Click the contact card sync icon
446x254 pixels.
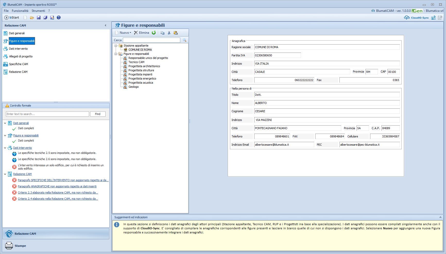(433, 17)
